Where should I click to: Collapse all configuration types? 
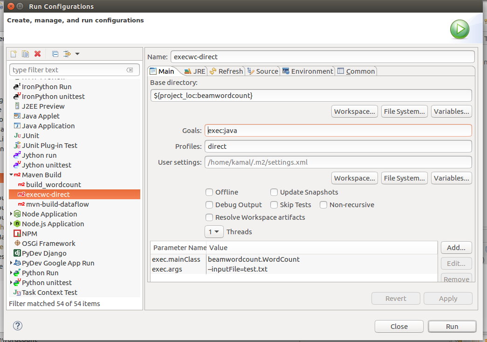pyautogui.click(x=55, y=54)
